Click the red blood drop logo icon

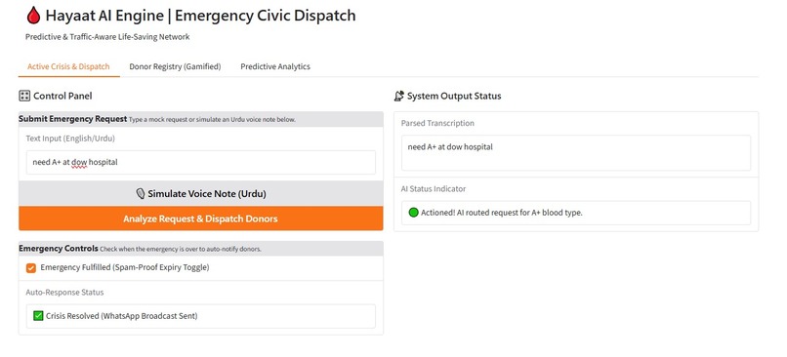click(x=33, y=16)
